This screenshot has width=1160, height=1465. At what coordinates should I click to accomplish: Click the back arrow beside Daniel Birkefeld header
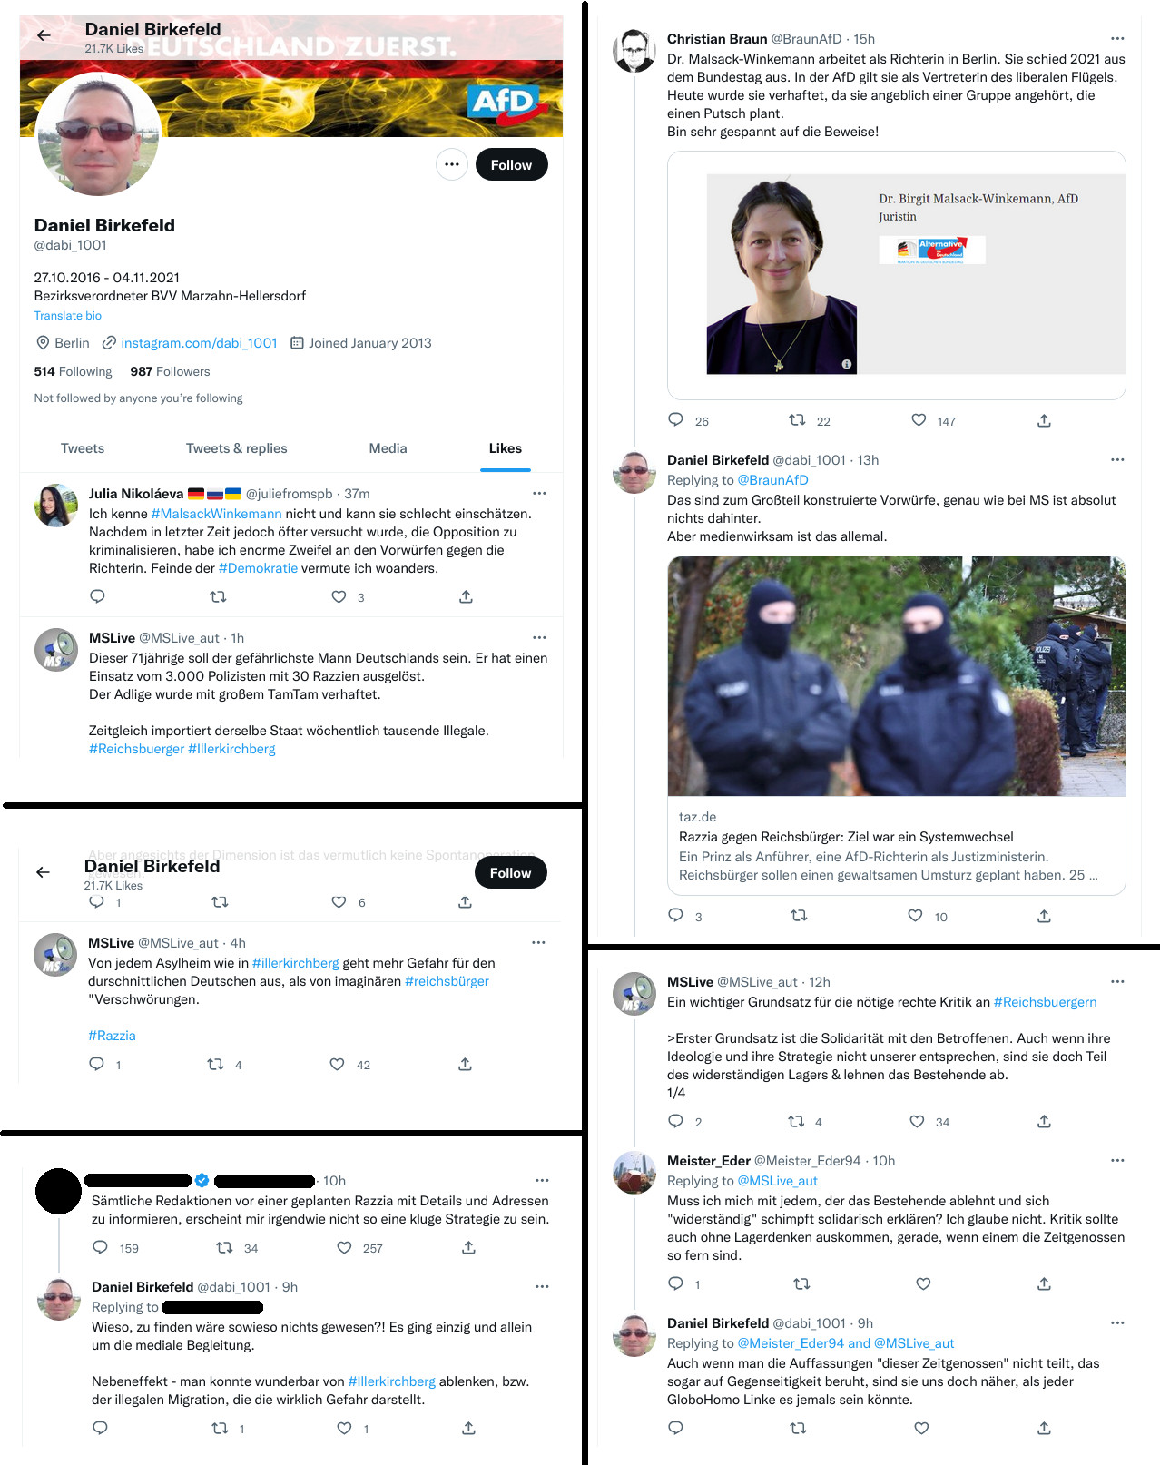tap(43, 35)
